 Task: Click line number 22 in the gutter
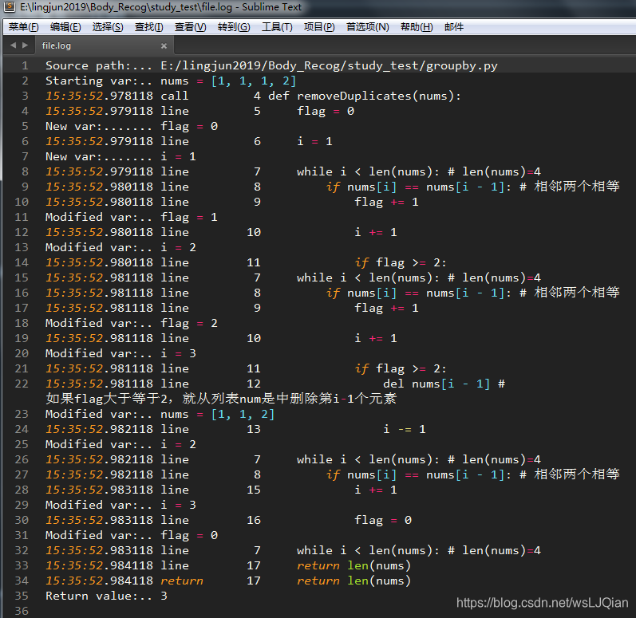(22, 384)
